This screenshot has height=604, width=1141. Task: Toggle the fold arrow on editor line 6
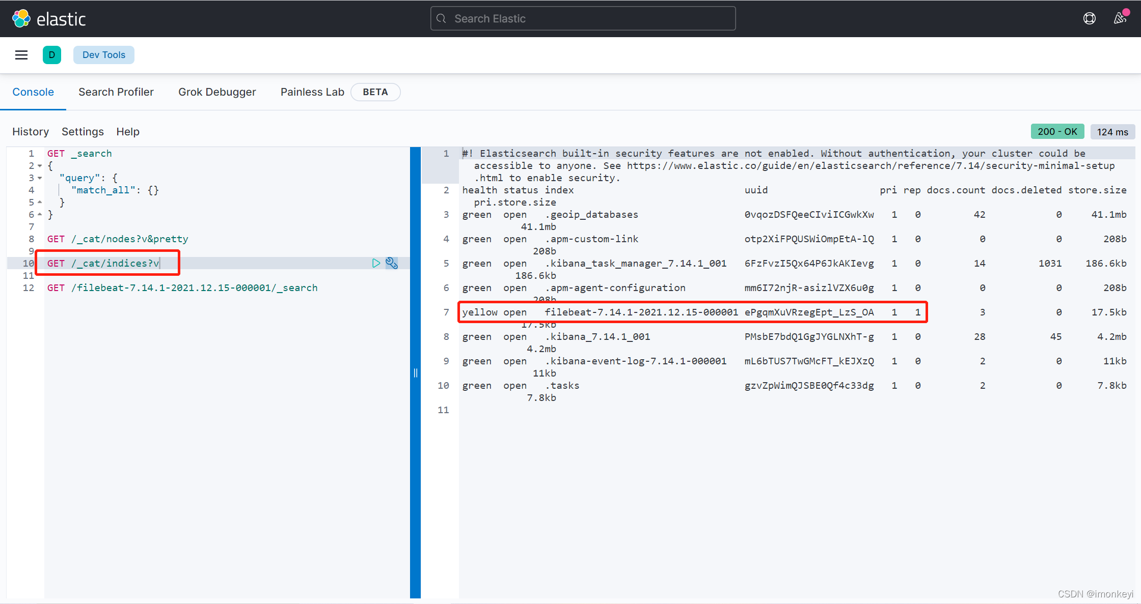(x=40, y=215)
